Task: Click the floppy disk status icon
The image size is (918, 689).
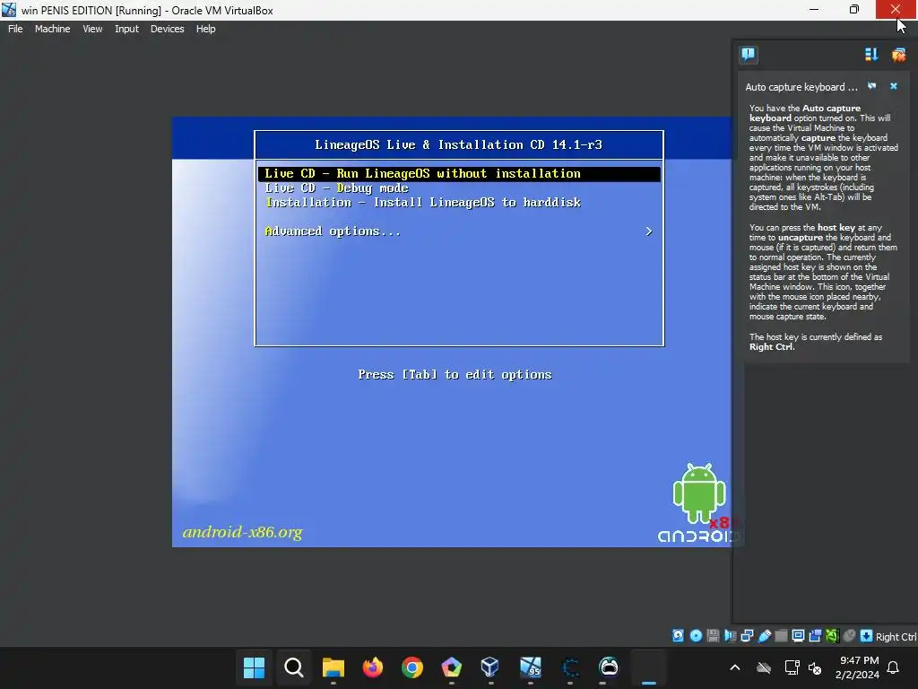Action: point(713,636)
